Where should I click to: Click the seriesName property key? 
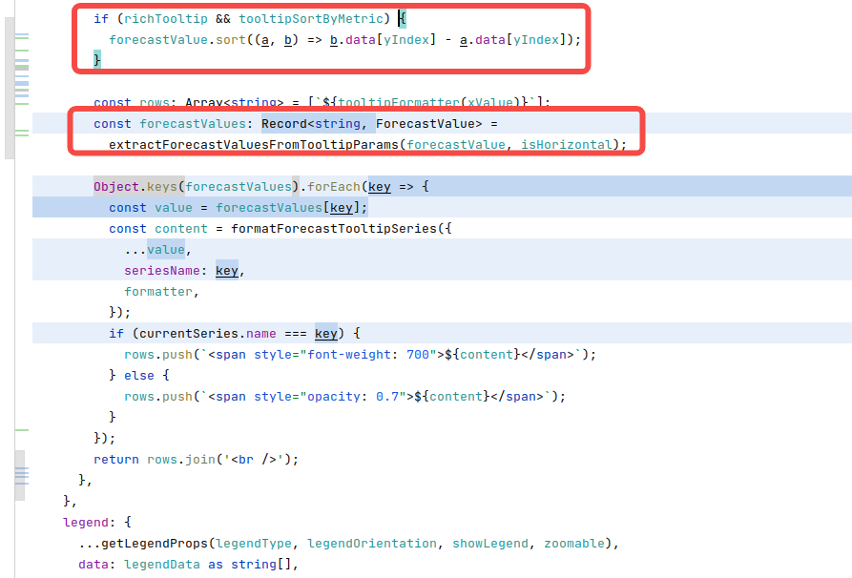[162, 271]
